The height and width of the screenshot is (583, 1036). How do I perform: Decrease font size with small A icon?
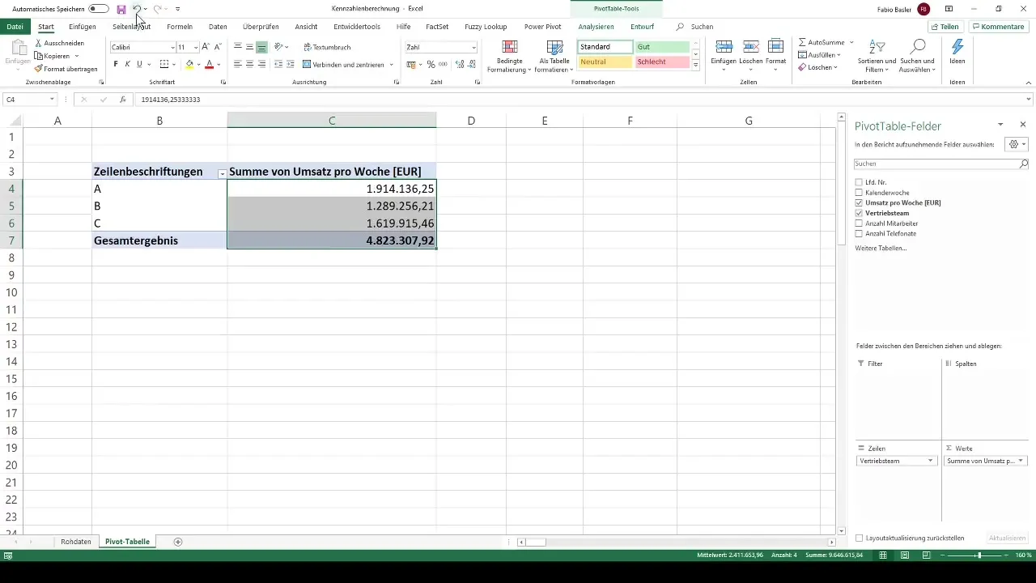(x=217, y=47)
